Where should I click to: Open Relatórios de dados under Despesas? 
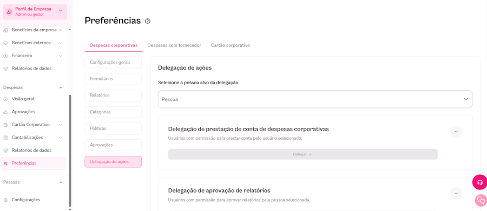32,150
